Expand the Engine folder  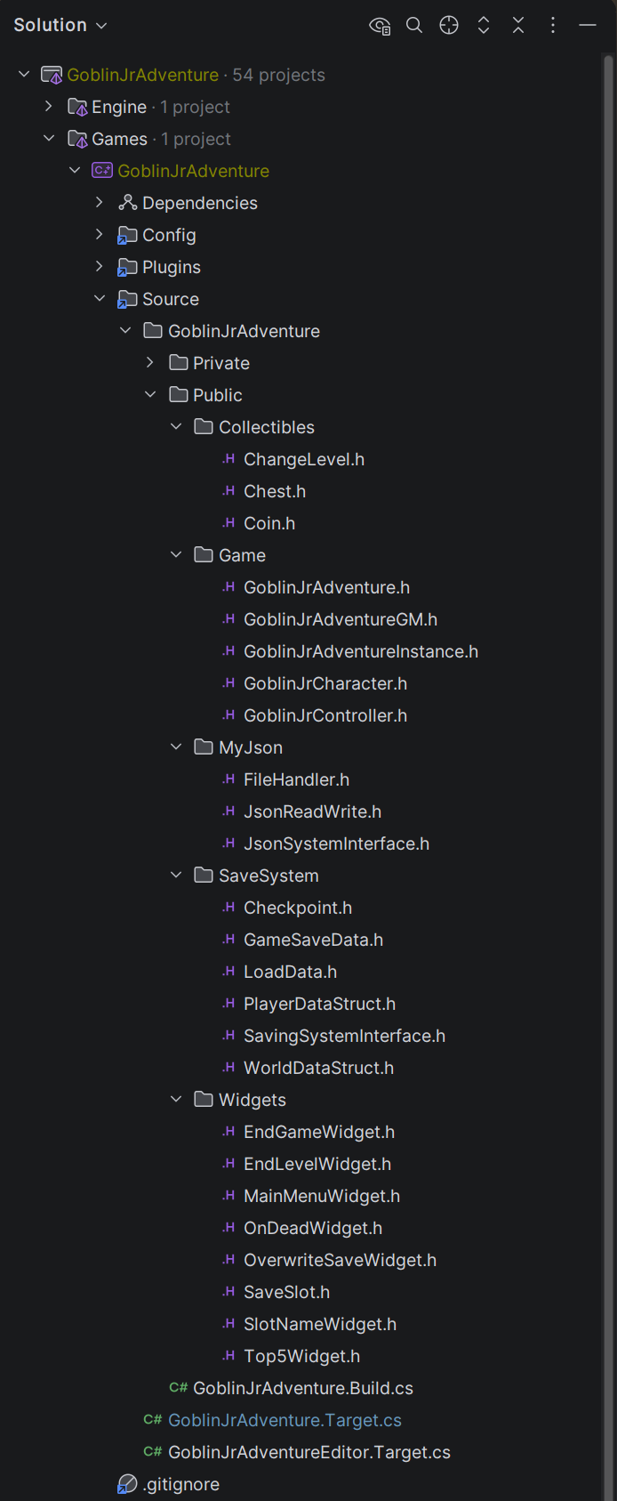point(49,106)
